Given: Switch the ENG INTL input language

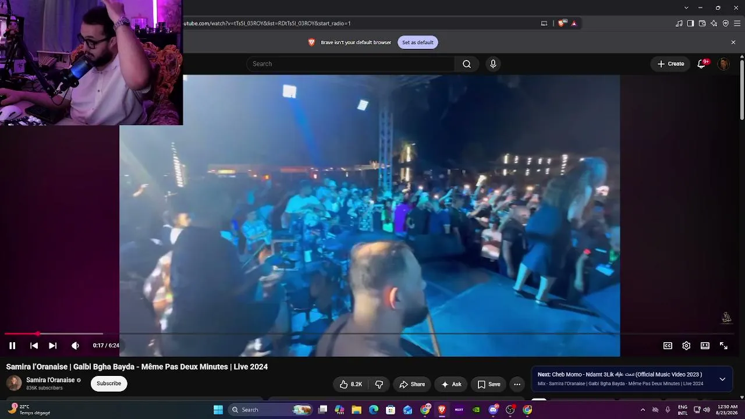Looking at the screenshot, I should point(683,410).
